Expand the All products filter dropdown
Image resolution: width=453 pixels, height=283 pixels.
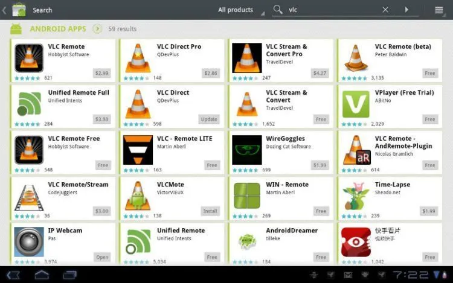241,10
